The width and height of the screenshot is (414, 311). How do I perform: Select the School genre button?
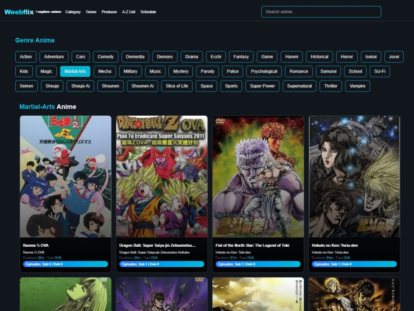click(x=355, y=71)
